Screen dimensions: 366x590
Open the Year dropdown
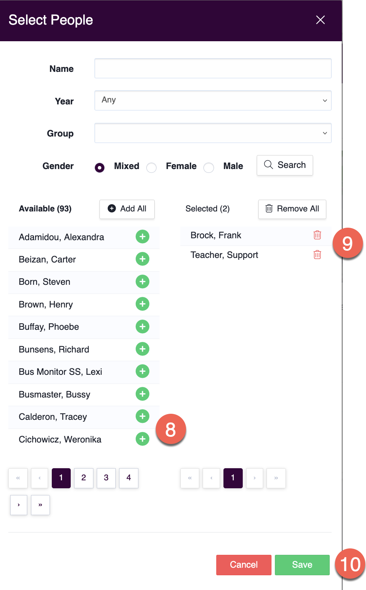[x=213, y=101]
